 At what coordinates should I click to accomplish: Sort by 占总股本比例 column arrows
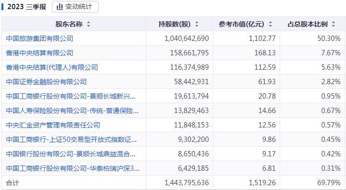(x=333, y=24)
